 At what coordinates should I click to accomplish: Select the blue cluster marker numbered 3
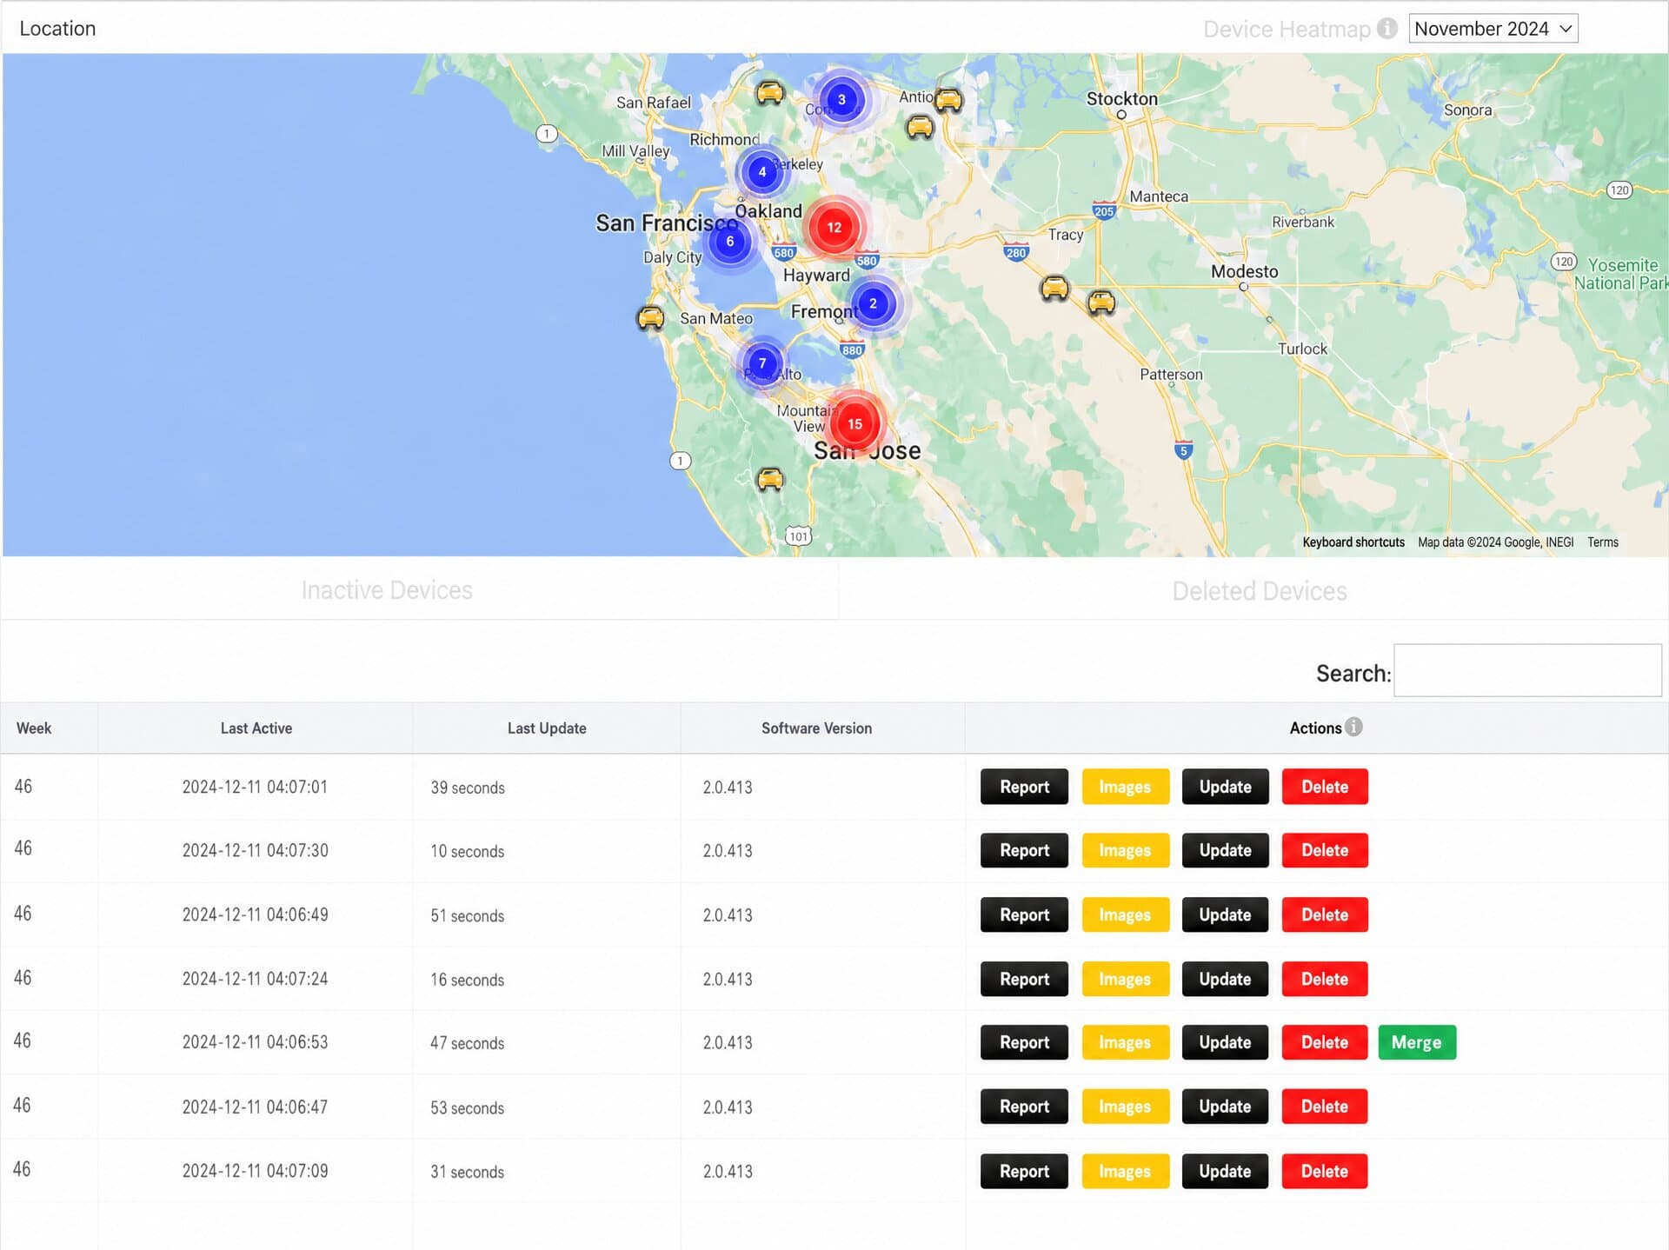click(x=841, y=99)
